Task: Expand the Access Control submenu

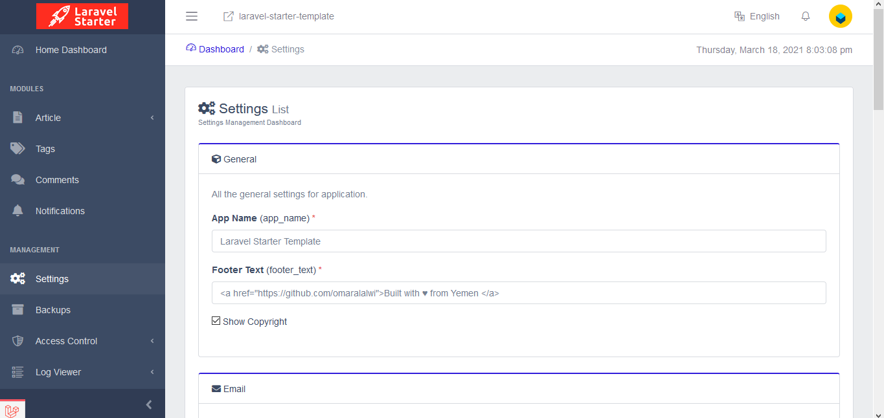Action: click(82, 341)
